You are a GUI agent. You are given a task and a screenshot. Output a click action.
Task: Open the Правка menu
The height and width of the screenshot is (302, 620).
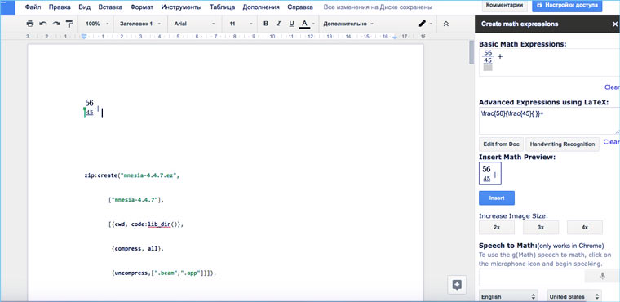click(60, 7)
